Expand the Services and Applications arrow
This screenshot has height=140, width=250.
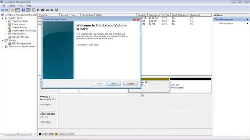[3, 47]
